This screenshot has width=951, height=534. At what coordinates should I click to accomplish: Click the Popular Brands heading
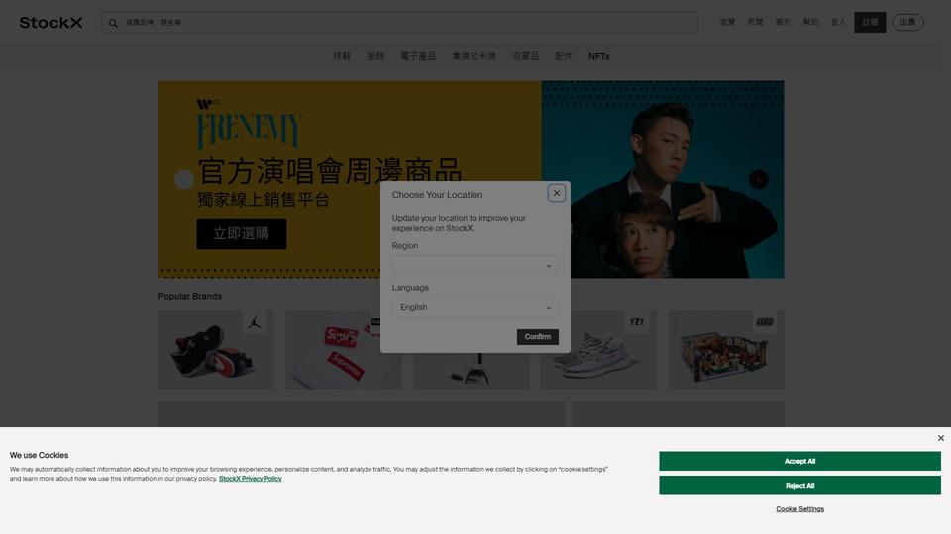point(190,296)
